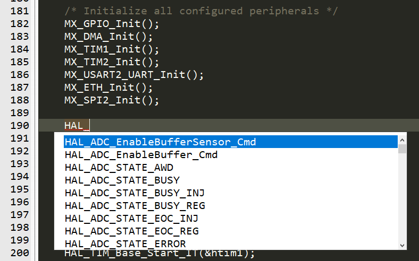Pick HAL_ADC_STATE_AWD suggestion

(x=231, y=168)
